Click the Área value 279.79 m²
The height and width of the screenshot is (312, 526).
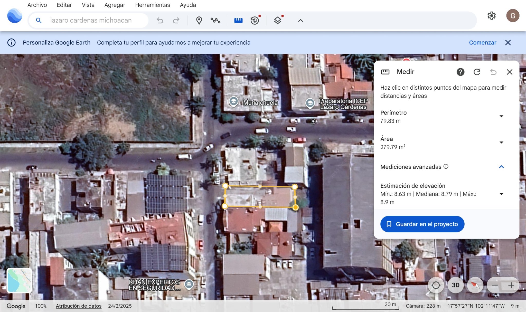click(x=393, y=147)
